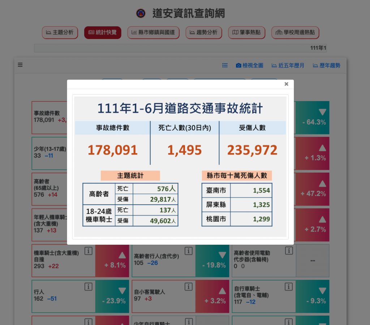
Task: Click the +1.3% trend panel
Action: [x=312, y=153]
